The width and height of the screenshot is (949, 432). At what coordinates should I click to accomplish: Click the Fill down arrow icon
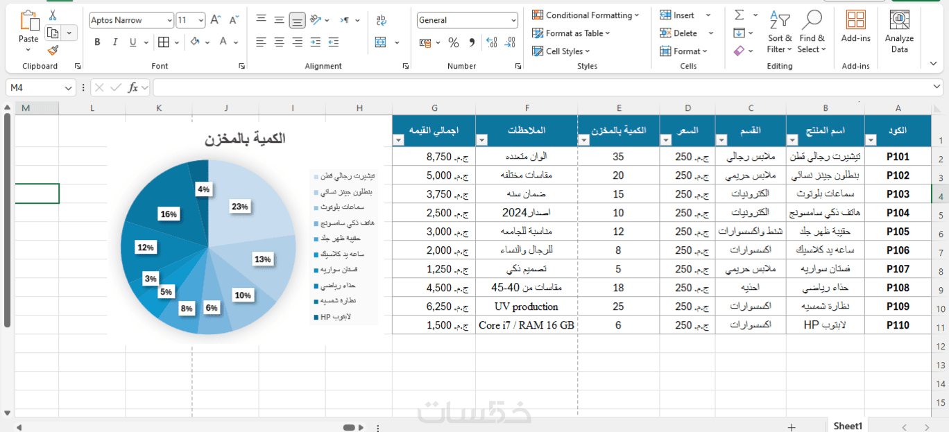click(x=739, y=33)
